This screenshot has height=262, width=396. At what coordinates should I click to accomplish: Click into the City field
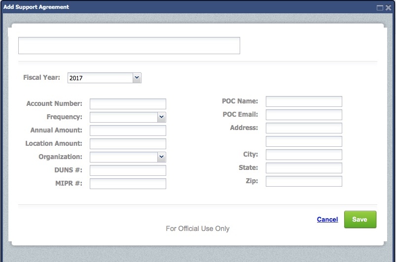point(304,155)
